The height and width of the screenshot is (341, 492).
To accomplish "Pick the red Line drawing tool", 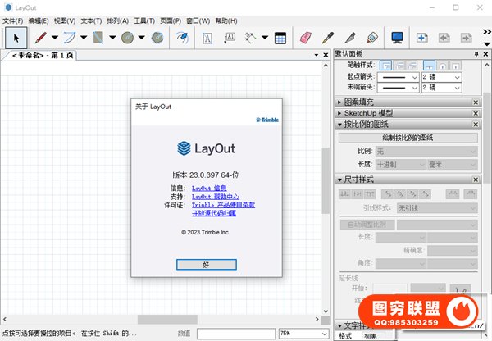I will click(x=39, y=37).
